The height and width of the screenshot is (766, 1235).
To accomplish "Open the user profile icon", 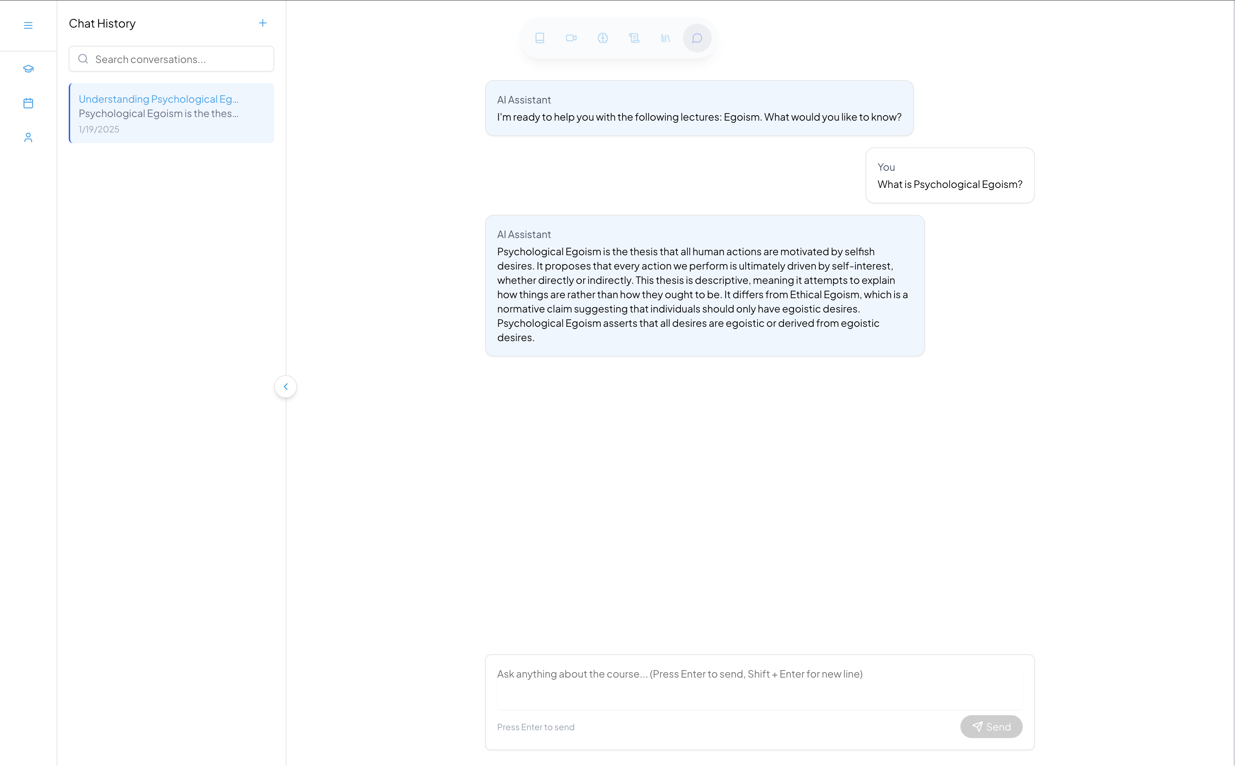I will point(28,137).
